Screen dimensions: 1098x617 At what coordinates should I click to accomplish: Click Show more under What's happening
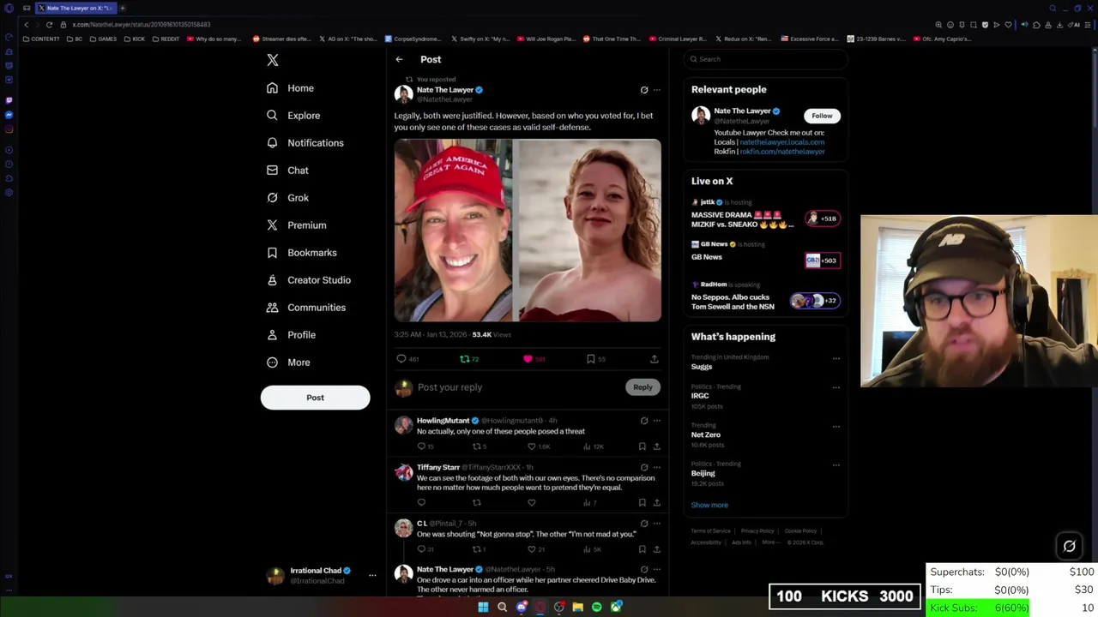tap(709, 506)
